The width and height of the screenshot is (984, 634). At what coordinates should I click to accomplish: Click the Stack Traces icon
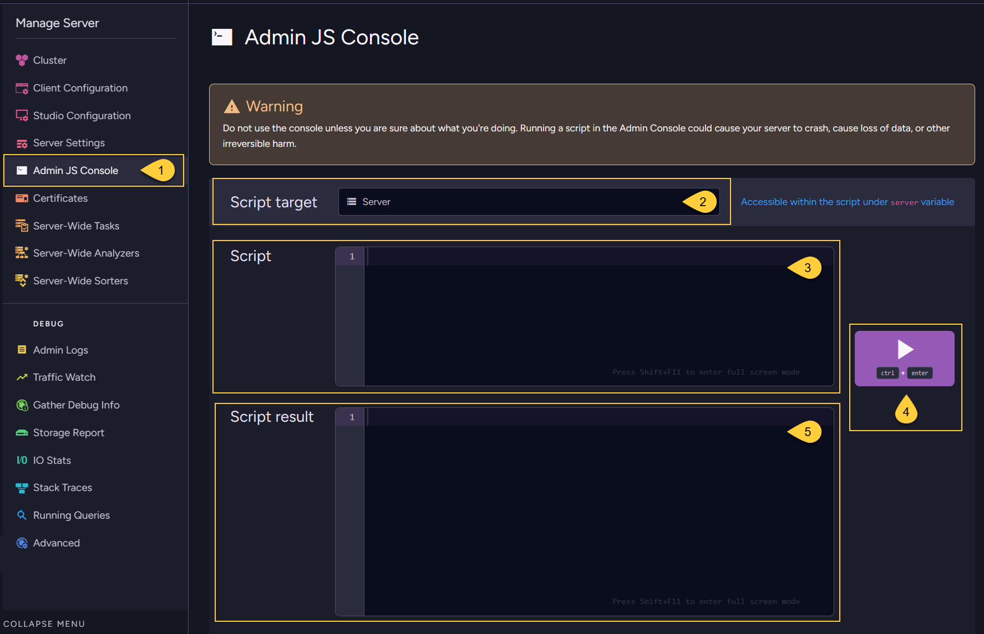[22, 487]
